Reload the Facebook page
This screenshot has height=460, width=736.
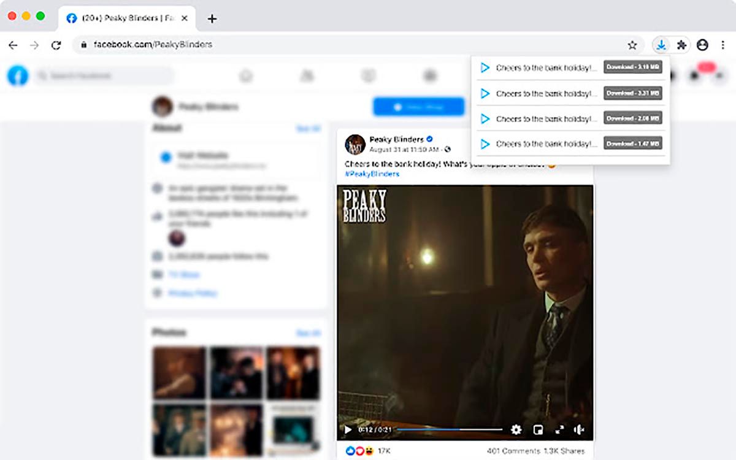click(x=56, y=45)
